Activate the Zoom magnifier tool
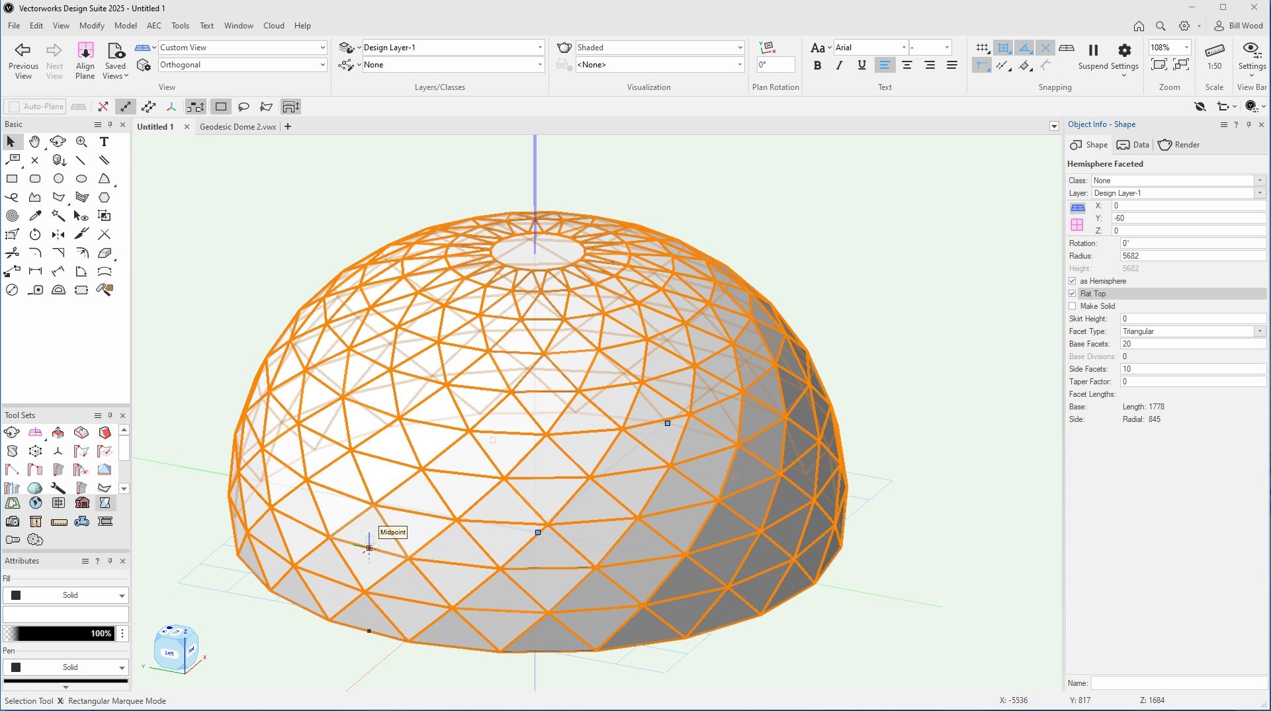The height and width of the screenshot is (711, 1271). pyautogui.click(x=81, y=142)
